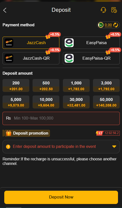The height and width of the screenshot is (208, 122).
Task: Select JazzCash payment method
Action: click(x=31, y=43)
